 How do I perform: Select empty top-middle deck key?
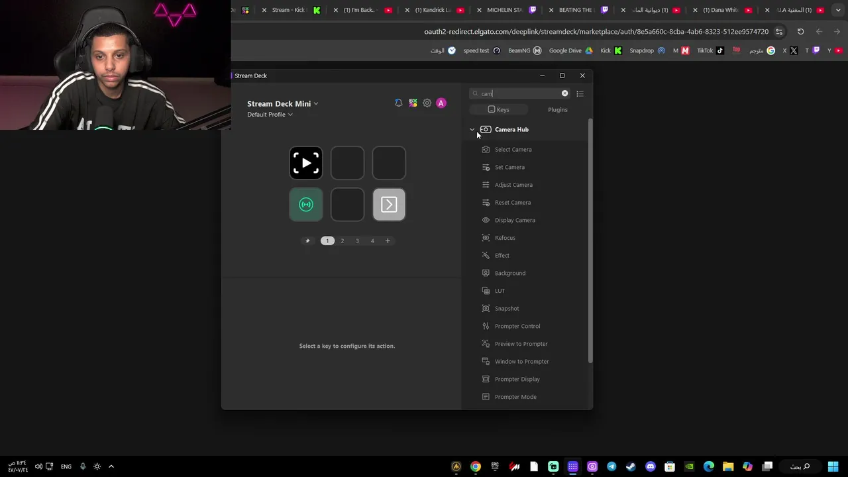point(348,163)
